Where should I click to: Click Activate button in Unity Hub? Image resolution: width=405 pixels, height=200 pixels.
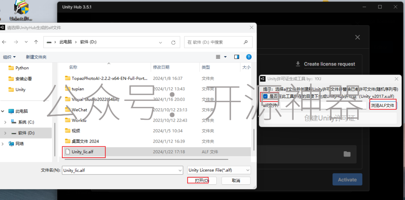pos(347,180)
